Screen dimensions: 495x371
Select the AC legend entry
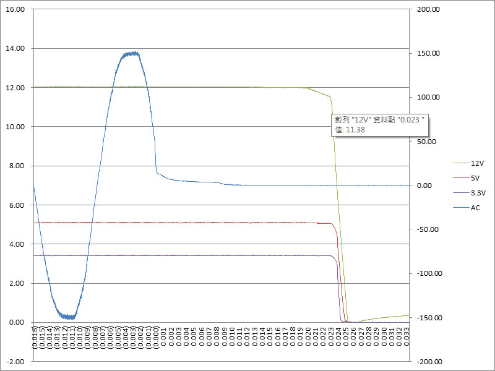tap(467, 208)
